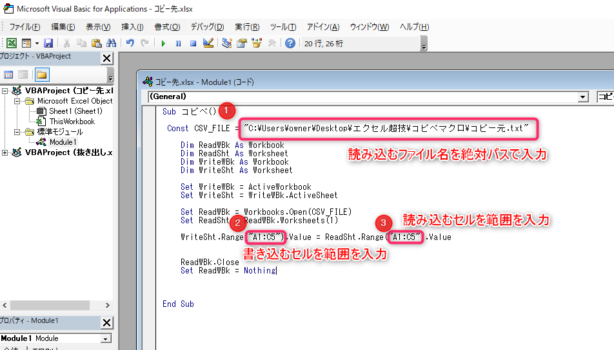Screen dimensions: 614x350
Task: Close the プロジェクト - VBAProject pane
Action: pyautogui.click(x=106, y=58)
